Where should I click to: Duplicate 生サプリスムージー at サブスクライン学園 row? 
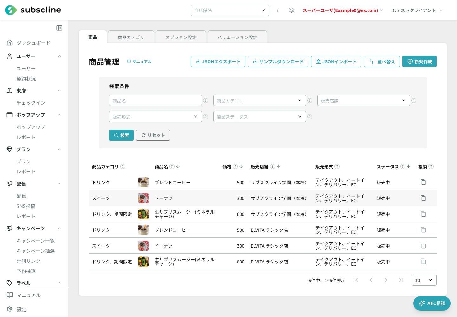[423, 214]
